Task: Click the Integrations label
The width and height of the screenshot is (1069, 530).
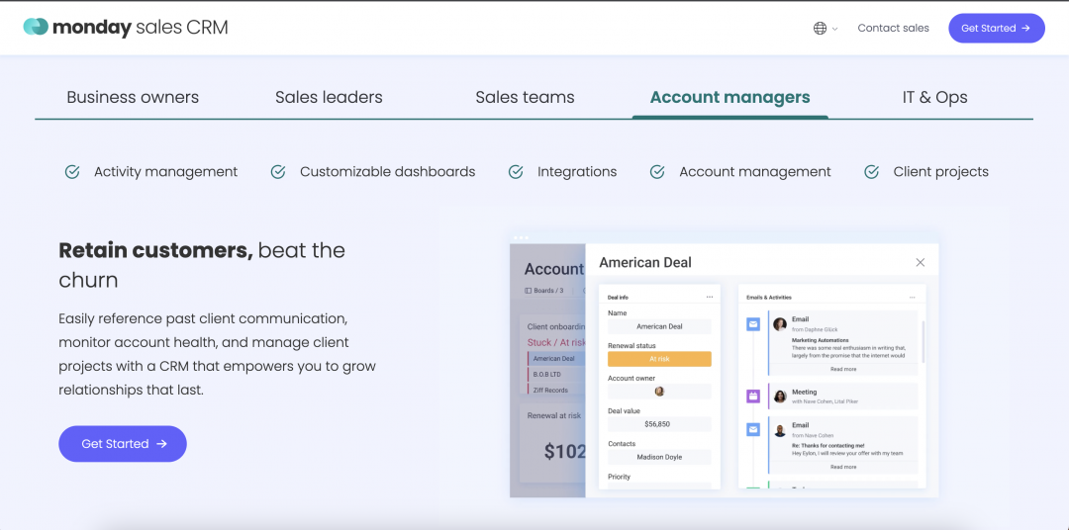Action: 577,172
